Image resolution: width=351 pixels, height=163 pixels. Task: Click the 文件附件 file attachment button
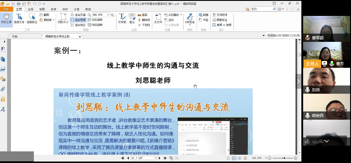(x=220, y=15)
